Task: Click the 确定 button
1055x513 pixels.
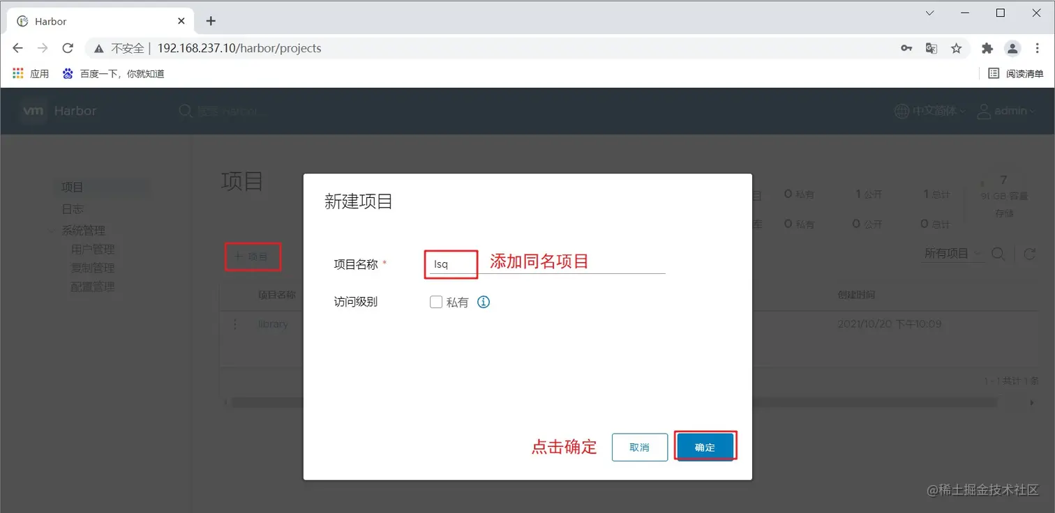Action: tap(705, 447)
